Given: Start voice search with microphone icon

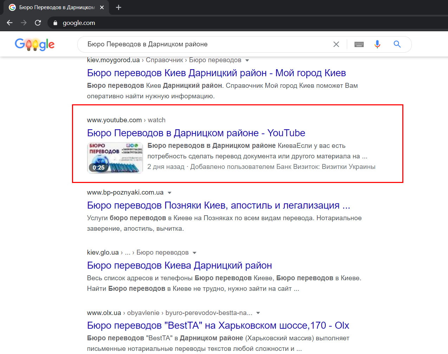Looking at the screenshot, I should pyautogui.click(x=377, y=44).
